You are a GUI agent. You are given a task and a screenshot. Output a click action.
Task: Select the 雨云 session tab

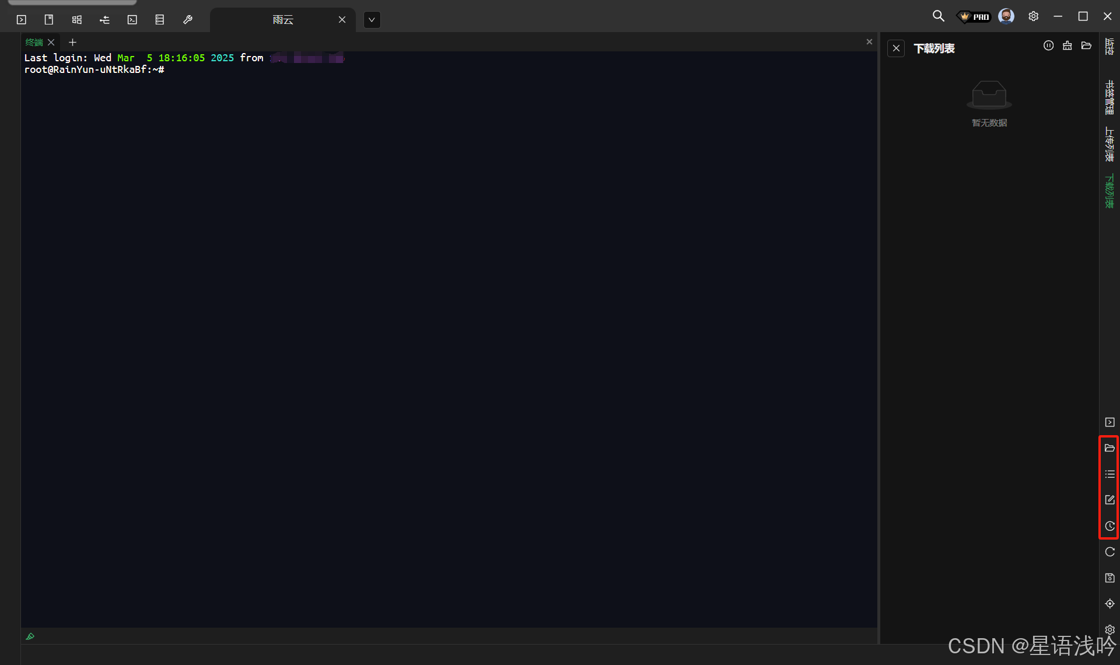tap(283, 20)
